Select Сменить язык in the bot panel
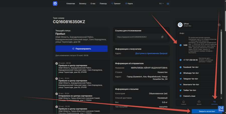 pyautogui.click(x=190, y=96)
